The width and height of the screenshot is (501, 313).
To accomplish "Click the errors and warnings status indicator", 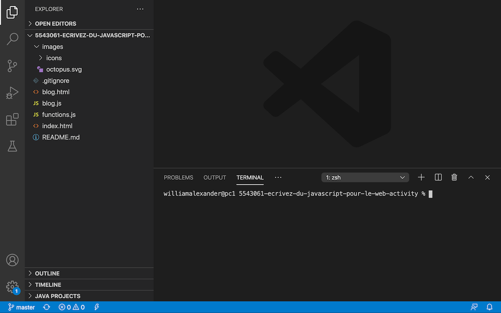I will tap(71, 307).
